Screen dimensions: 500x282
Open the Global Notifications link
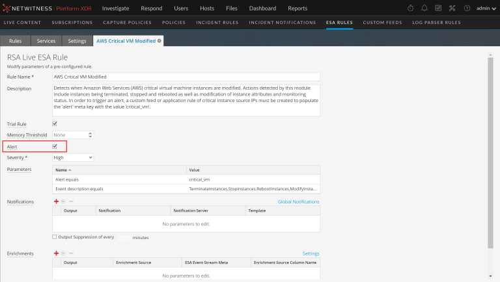click(298, 202)
